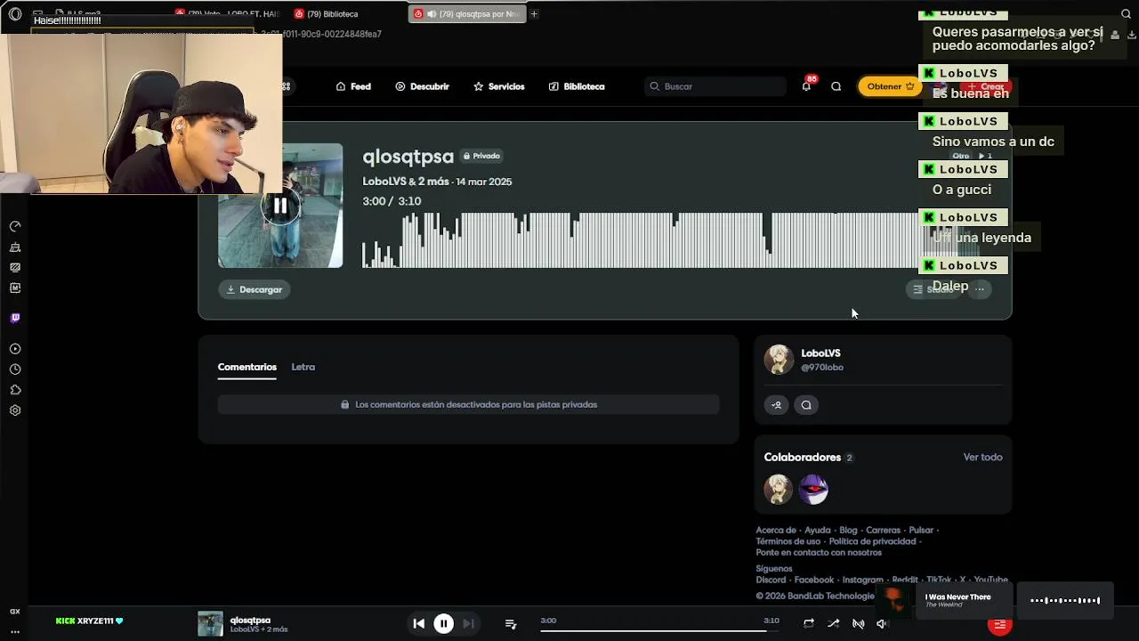Open the Feed navigation item
Viewport: 1139px width, 641px height.
353,86
